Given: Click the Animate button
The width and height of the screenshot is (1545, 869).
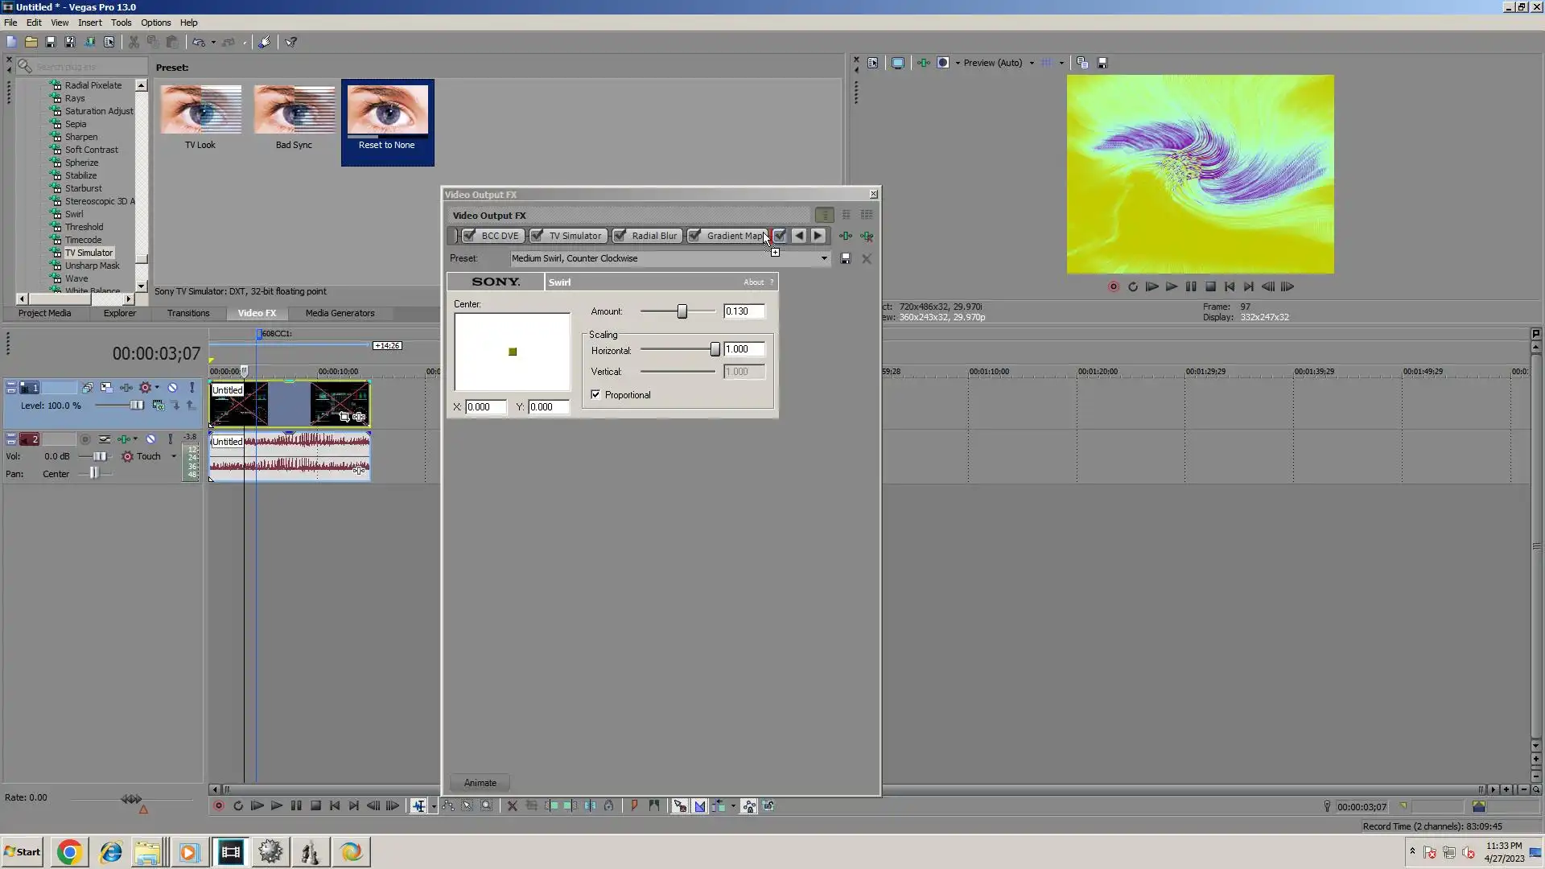Looking at the screenshot, I should [x=480, y=783].
